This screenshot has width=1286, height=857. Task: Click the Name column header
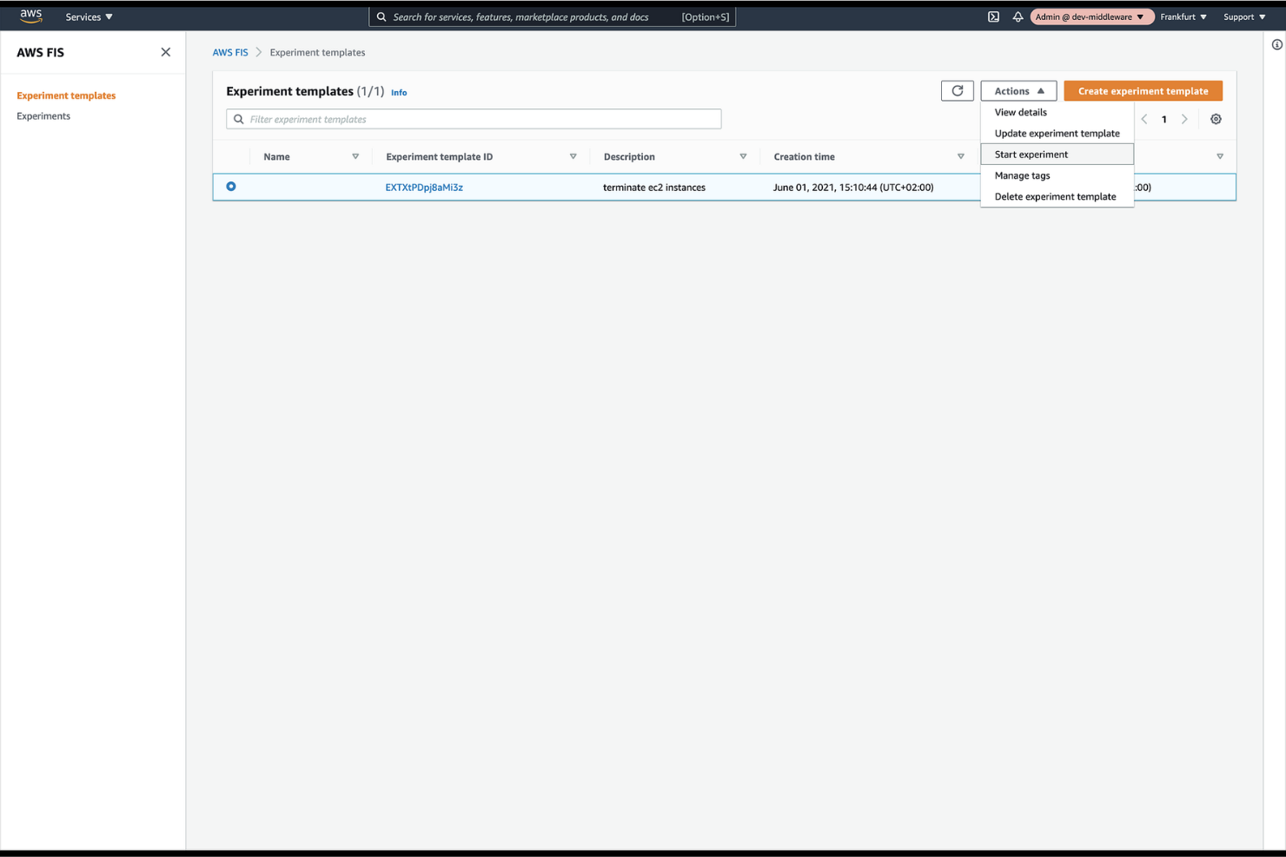[276, 156]
